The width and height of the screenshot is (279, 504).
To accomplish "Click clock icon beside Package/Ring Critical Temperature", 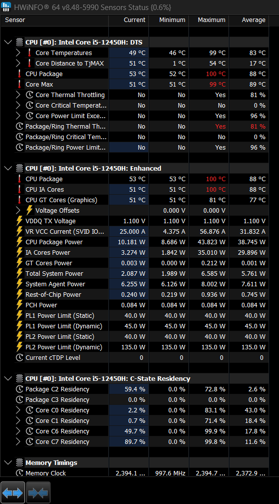I will click(20, 137).
